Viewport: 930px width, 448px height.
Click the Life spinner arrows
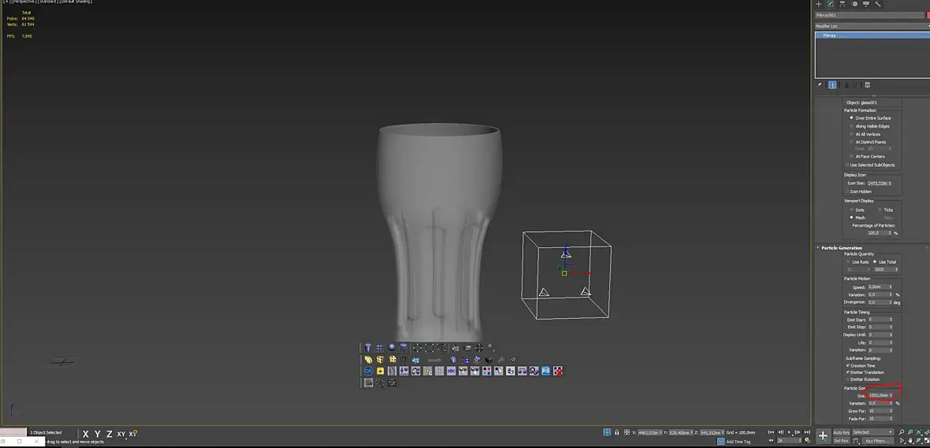tap(891, 342)
